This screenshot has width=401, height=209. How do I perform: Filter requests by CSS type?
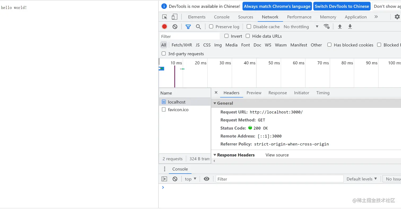coord(207,45)
